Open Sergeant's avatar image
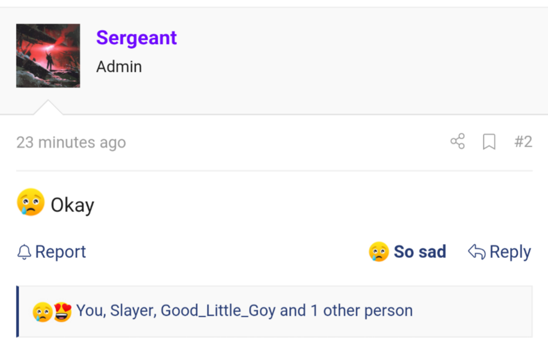This screenshot has height=350, width=548. coord(48,55)
